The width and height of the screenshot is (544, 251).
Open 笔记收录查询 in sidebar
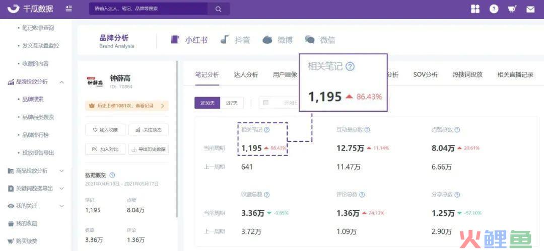click(38, 28)
